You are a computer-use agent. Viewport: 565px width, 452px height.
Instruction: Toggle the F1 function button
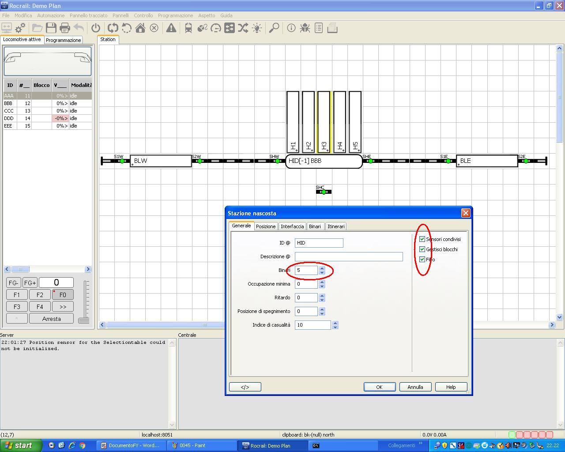17,295
